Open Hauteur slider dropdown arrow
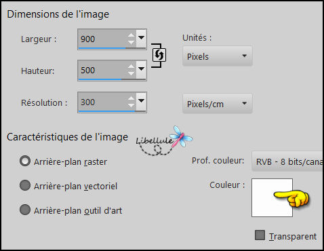This screenshot has width=324, height=251. [141, 69]
